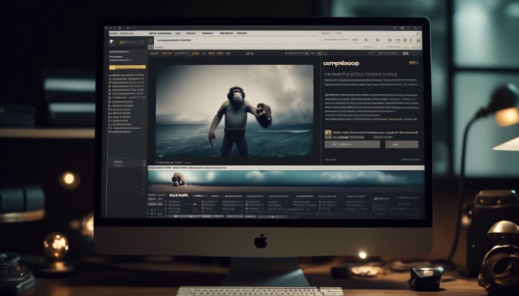The height and width of the screenshot is (296, 519).
Task: Click the panoramic filmstrip thumbnail below the viewer
Action: coord(285,178)
